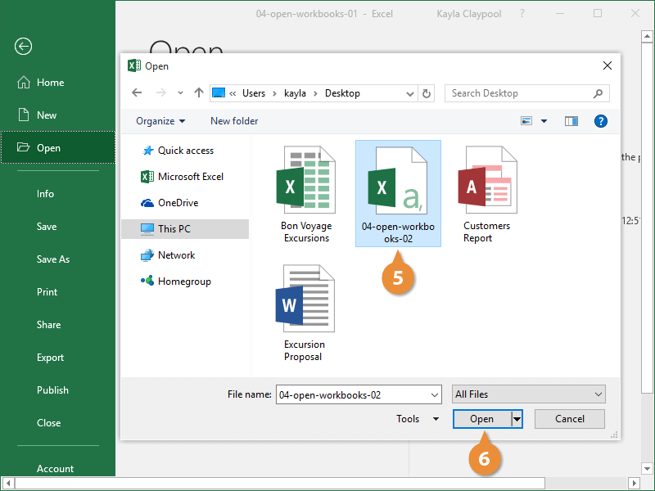
Task: Click the back arrow in Excel backstage
Action: click(x=23, y=47)
